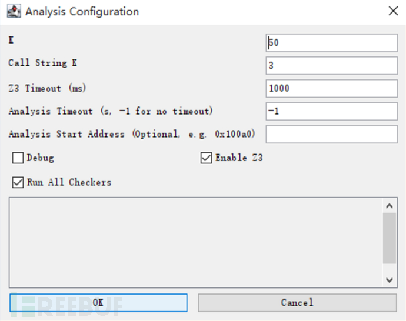This screenshot has height=321, width=406.
Task: Click the Analysis Timeout text field
Action: tap(332, 111)
